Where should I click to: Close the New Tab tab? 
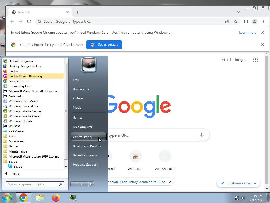[67, 12]
